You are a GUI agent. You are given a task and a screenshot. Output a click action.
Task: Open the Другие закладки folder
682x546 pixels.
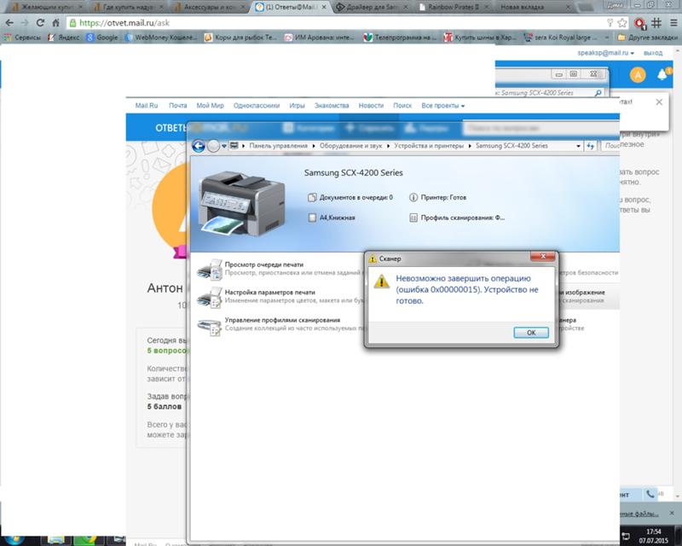click(x=647, y=38)
